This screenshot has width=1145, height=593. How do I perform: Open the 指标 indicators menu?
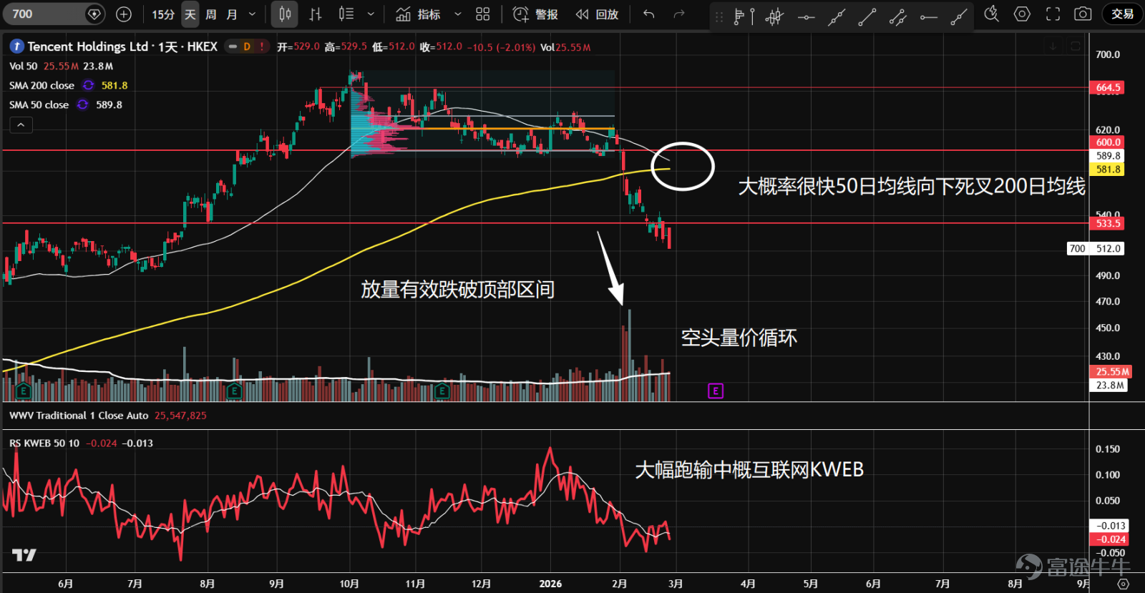click(x=419, y=14)
